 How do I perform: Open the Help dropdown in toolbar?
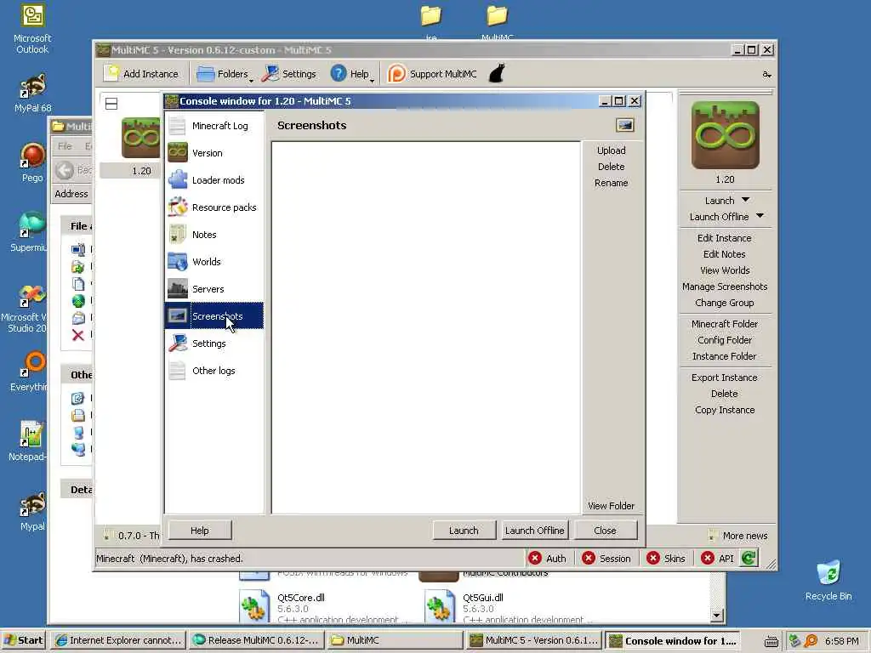tap(352, 74)
